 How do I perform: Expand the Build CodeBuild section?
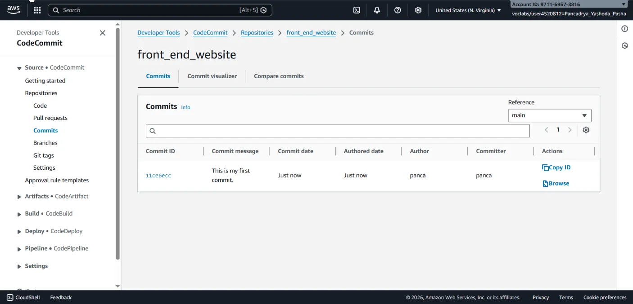19,214
